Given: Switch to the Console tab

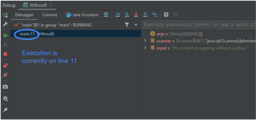Looking at the screenshot, I should click(50, 15).
